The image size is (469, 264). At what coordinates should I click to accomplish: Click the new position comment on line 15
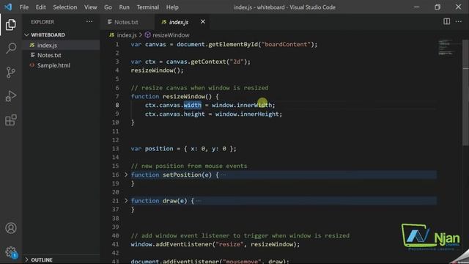click(x=189, y=166)
